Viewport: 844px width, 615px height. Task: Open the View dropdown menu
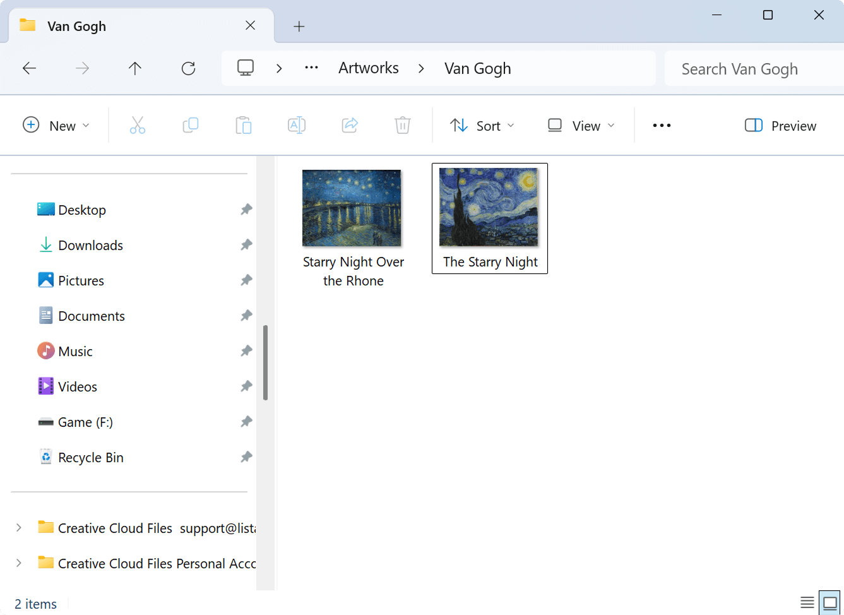[581, 125]
